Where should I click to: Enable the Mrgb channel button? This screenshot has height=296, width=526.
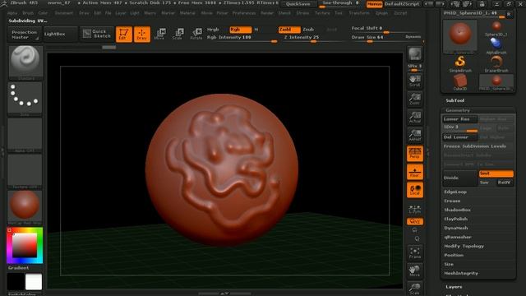213,30
